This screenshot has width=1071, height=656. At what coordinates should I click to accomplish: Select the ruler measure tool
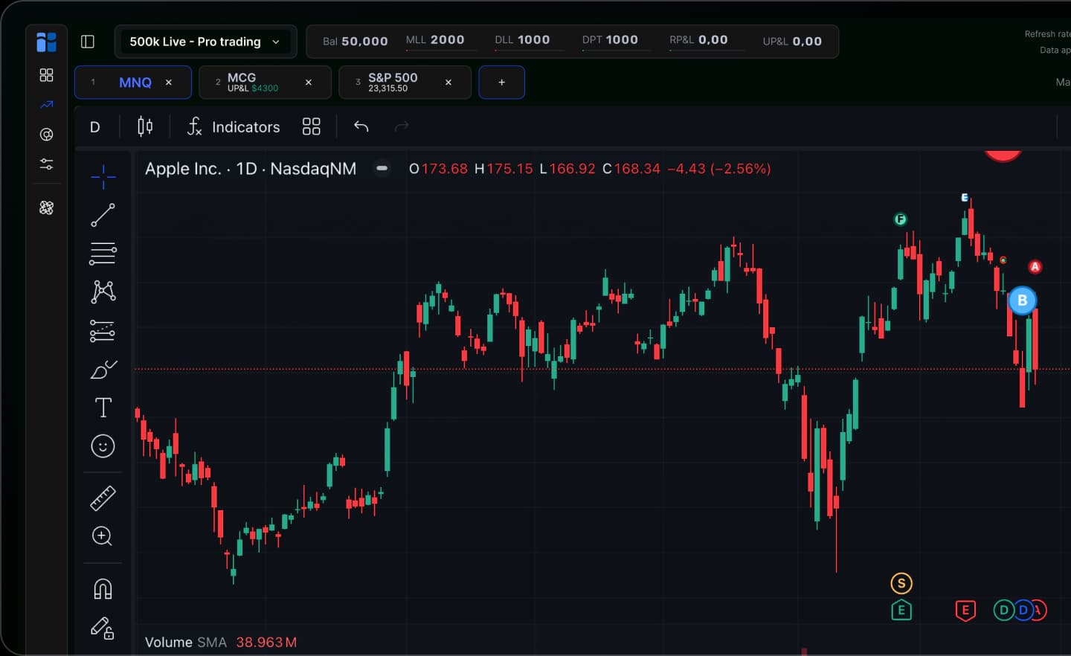tap(103, 498)
